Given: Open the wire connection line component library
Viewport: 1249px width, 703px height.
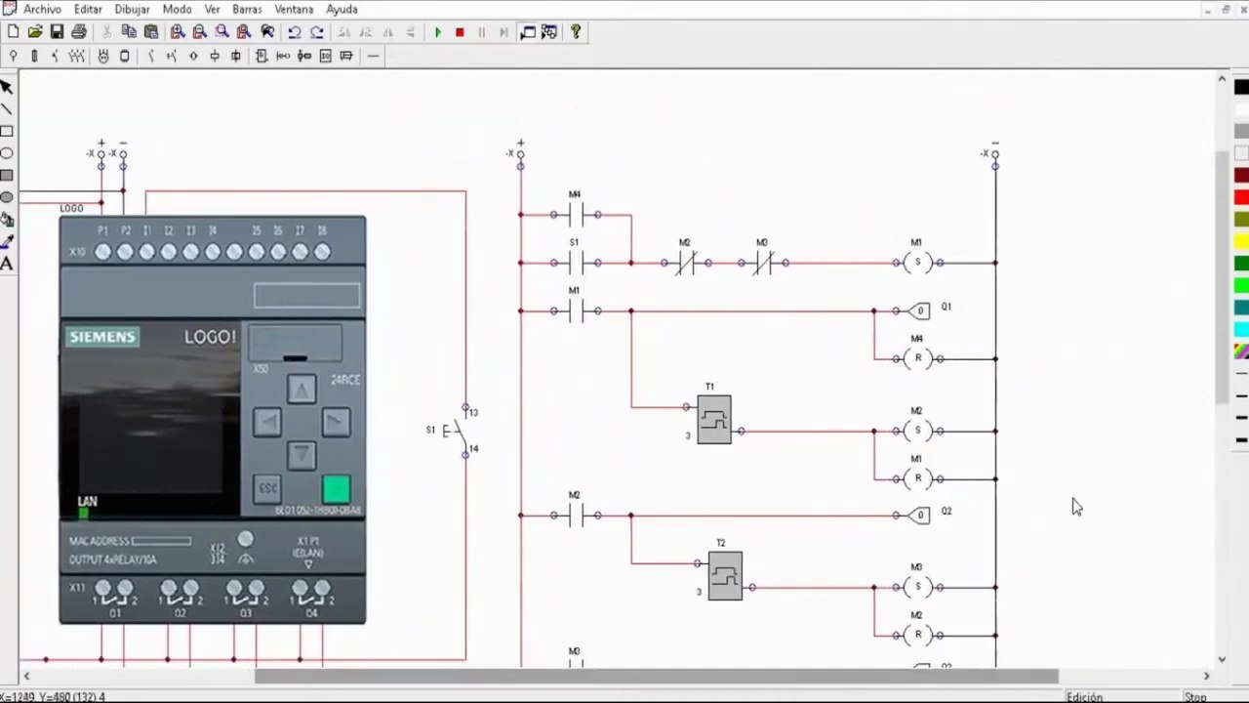Looking at the screenshot, I should coord(373,57).
